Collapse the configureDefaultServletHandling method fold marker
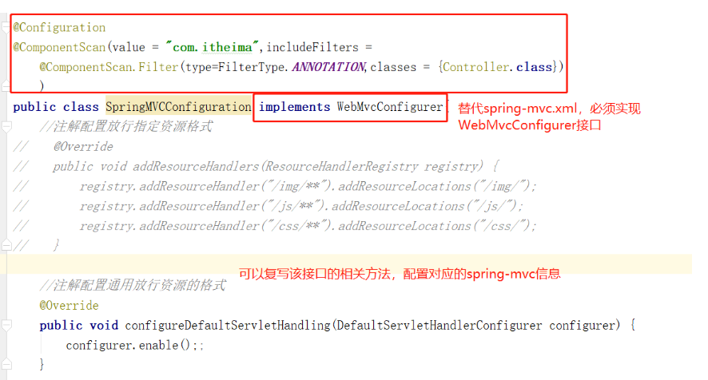This screenshot has height=380, width=708. coord(6,326)
